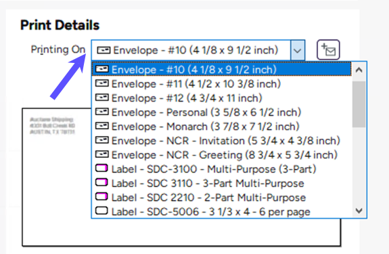389x254 pixels.
Task: Choose Label - SDC 3110 3-Part Multi-Purpose
Action: pyautogui.click(x=222, y=184)
